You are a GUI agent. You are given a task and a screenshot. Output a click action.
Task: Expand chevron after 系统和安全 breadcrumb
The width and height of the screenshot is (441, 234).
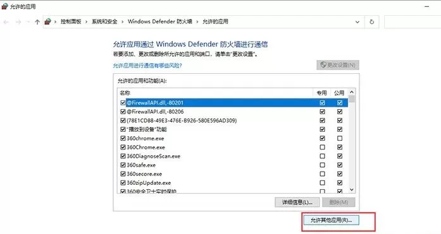pos(122,21)
